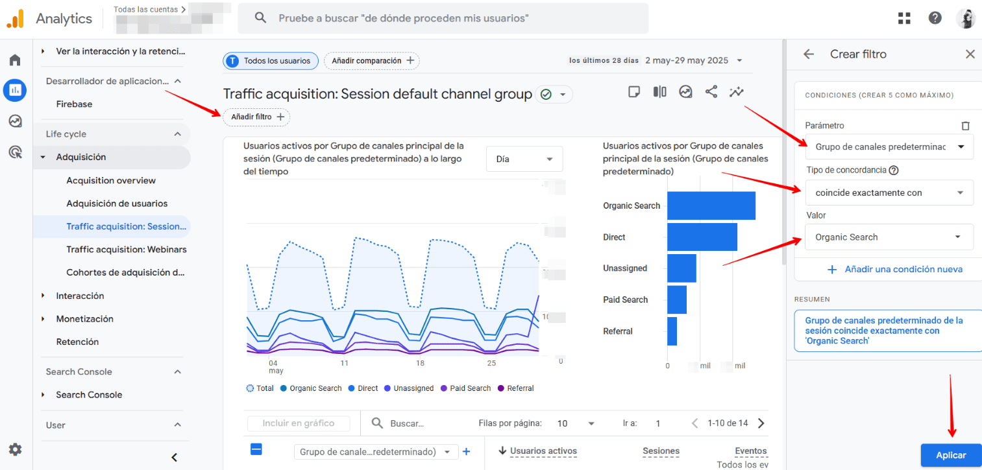Viewport: 982px width, 470px height.
Task: Click the green status check icon
Action: point(546,95)
